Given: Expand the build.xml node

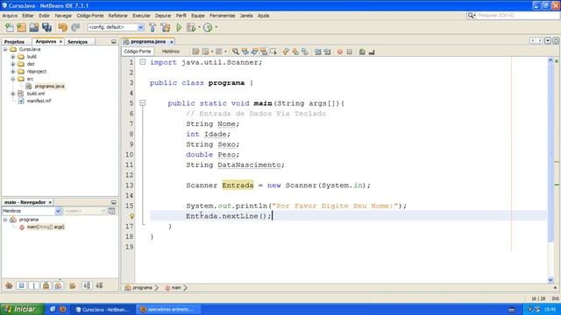Looking at the screenshot, I should click(13, 94).
